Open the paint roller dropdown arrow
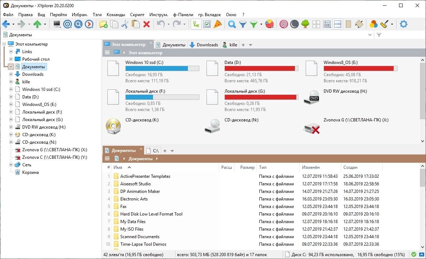The image size is (426, 259). click(x=392, y=24)
